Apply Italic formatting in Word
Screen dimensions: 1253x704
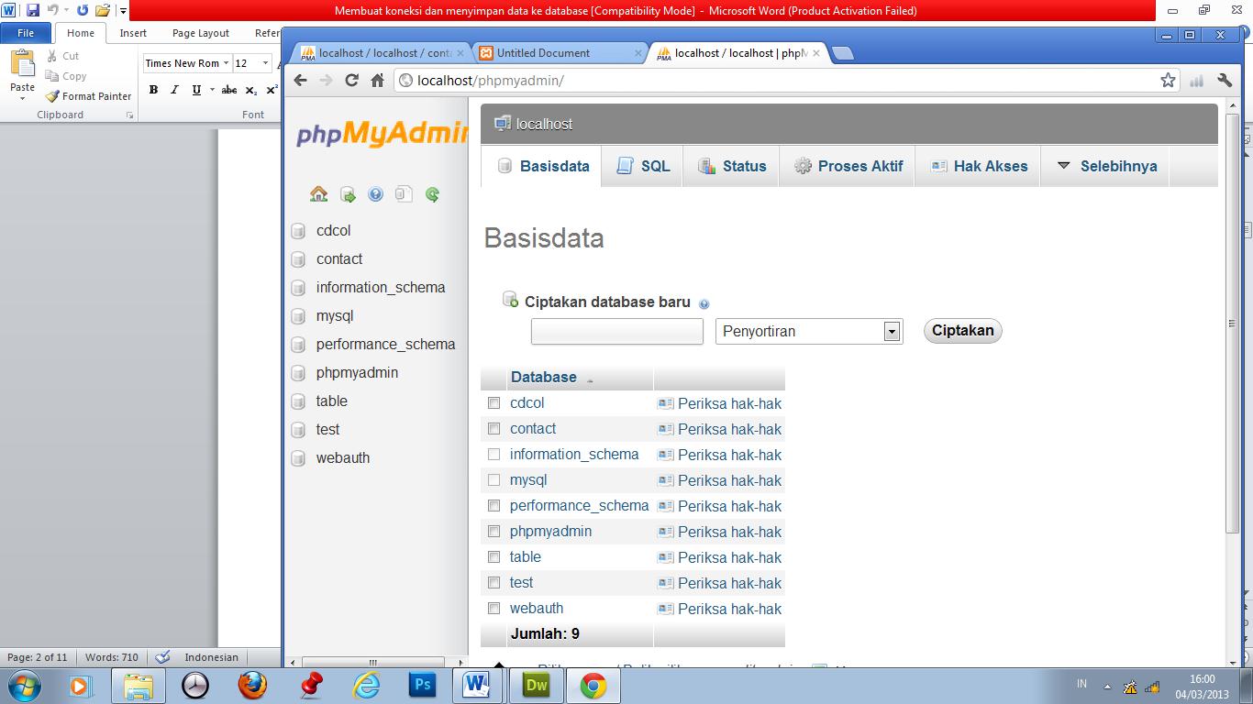(174, 90)
